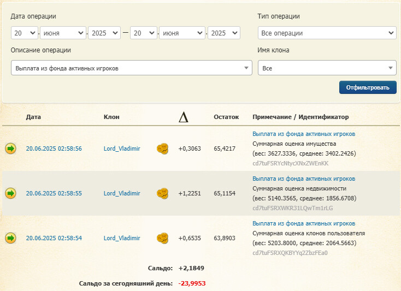401x291 pixels.
Task: Open the start day dropdown
Action: pos(25,33)
